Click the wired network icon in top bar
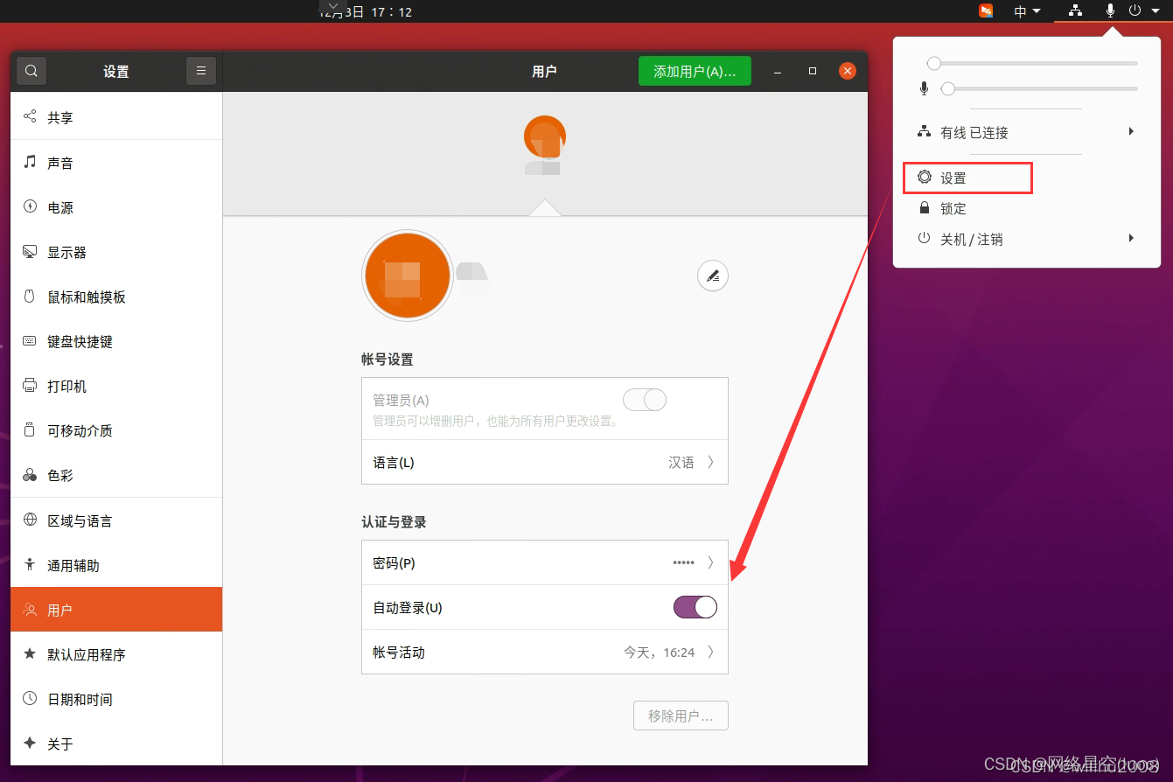This screenshot has height=782, width=1173. tap(1075, 11)
